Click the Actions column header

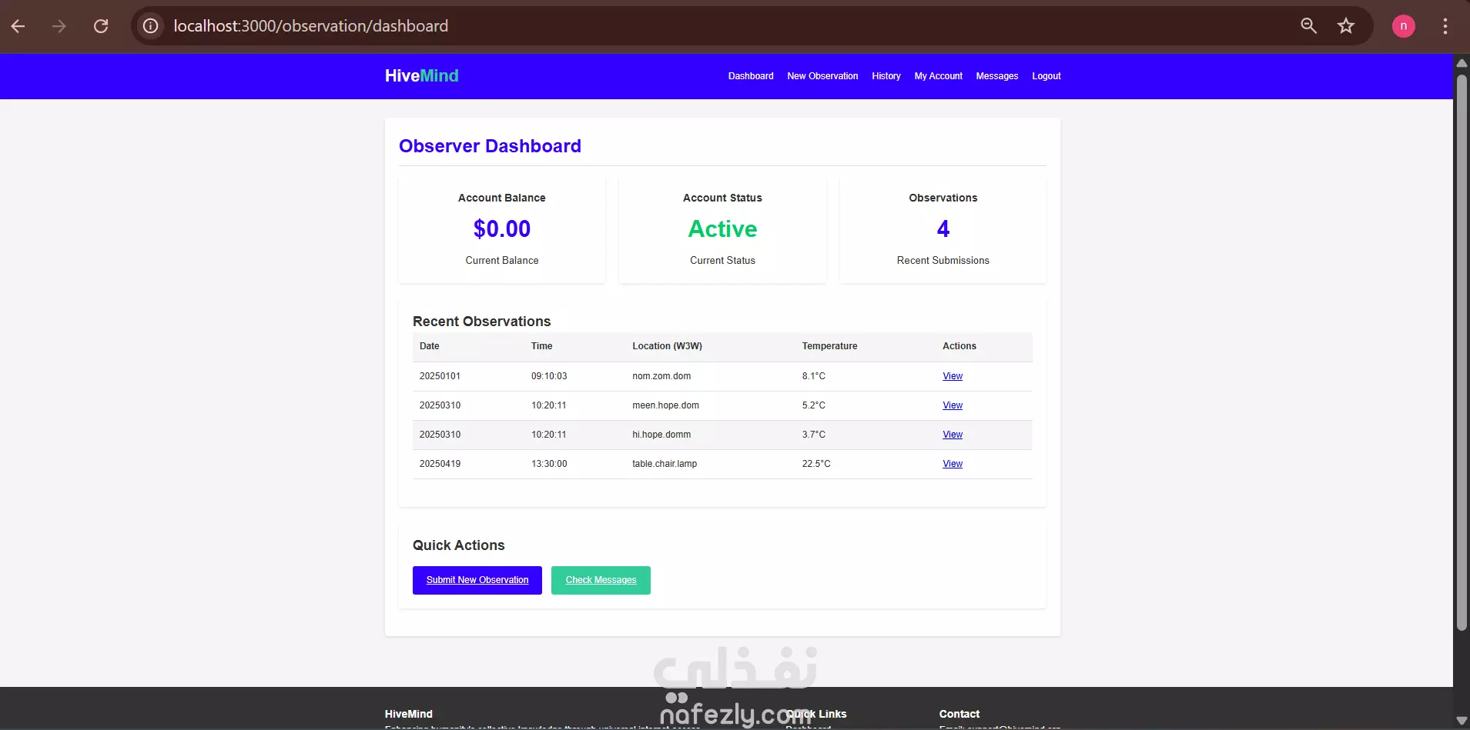coord(959,346)
